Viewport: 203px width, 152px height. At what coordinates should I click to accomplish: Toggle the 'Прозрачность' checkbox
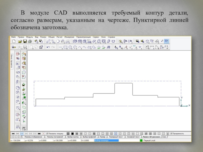click(x=171, y=134)
